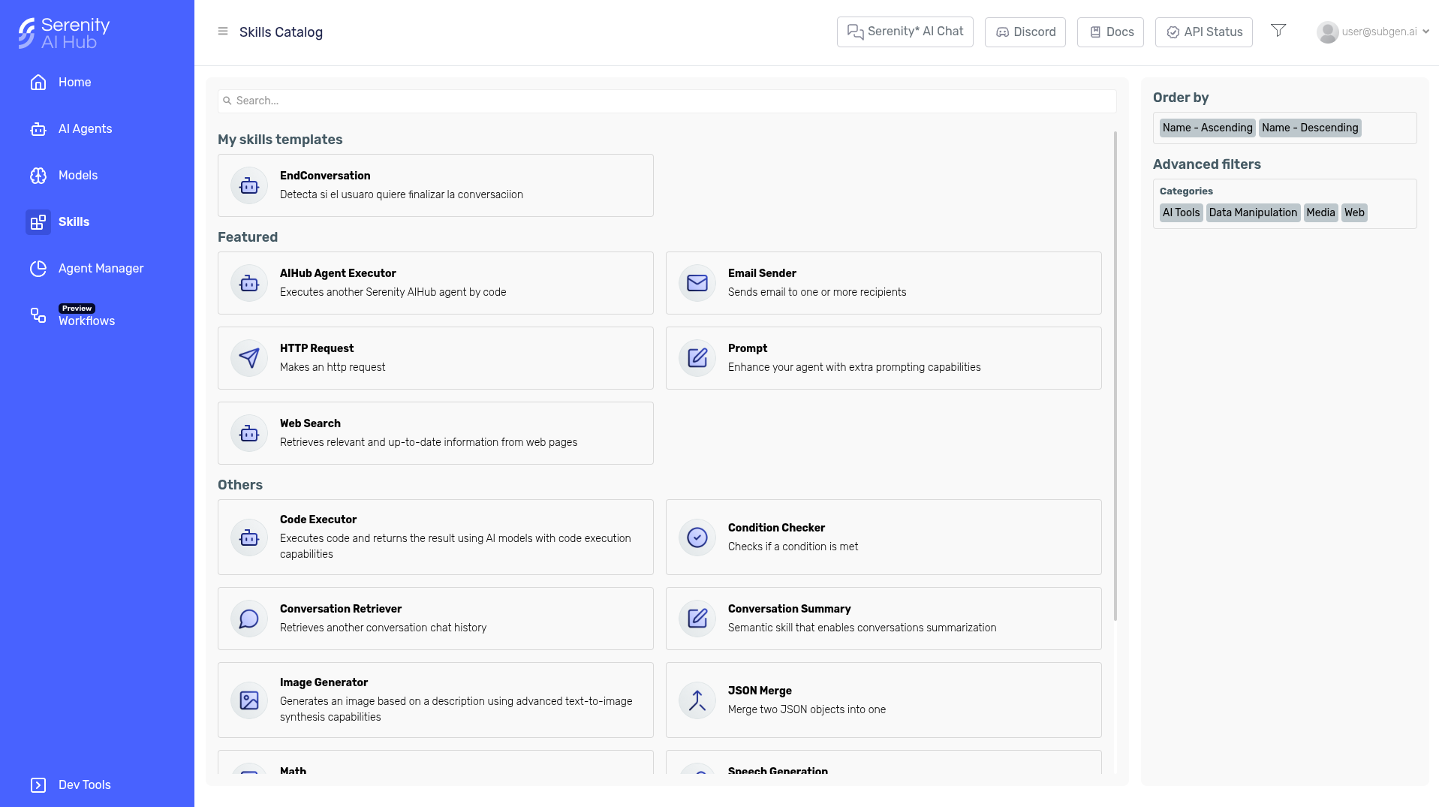The height and width of the screenshot is (807, 1439).
Task: Focus the skills Search input field
Action: pos(667,101)
